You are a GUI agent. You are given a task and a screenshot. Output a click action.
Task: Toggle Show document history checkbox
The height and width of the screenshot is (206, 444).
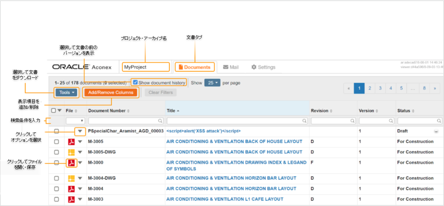click(135, 82)
